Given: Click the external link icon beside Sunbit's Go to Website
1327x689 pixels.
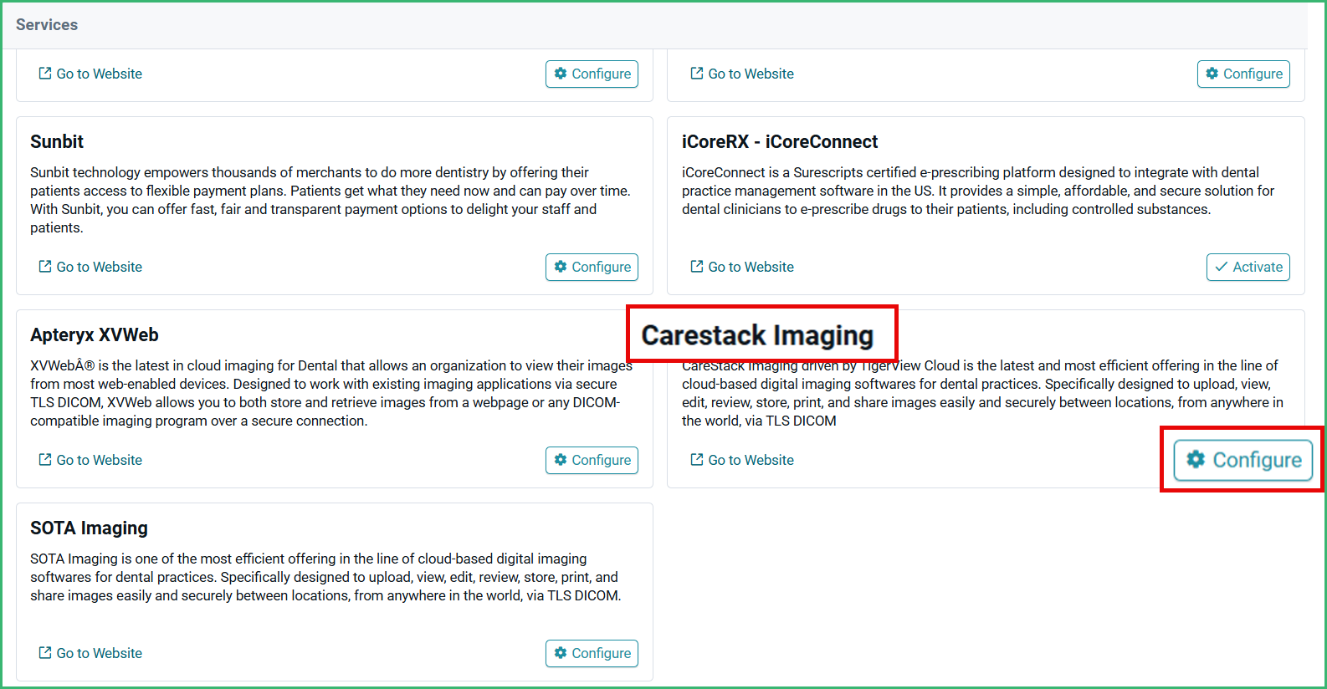Looking at the screenshot, I should tap(44, 266).
